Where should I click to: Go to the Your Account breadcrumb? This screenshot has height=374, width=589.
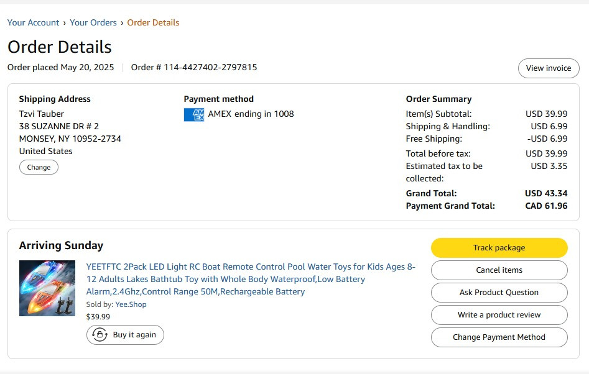33,22
